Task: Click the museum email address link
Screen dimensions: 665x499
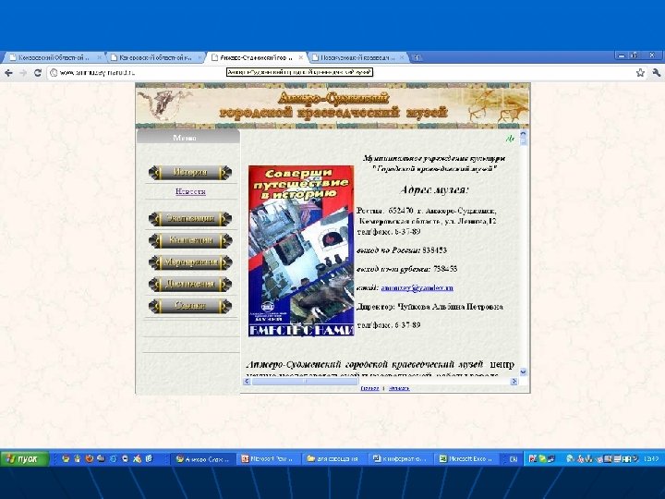Action: [417, 287]
